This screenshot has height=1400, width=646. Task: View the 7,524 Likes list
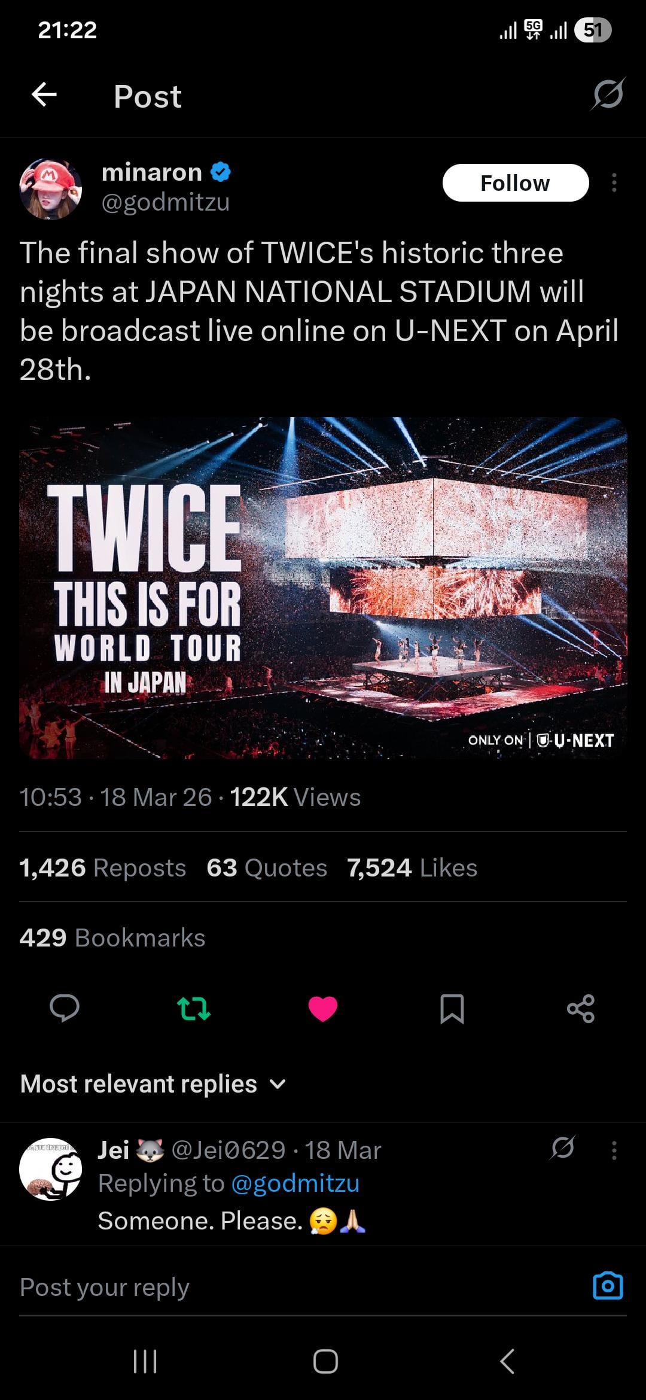click(x=412, y=868)
